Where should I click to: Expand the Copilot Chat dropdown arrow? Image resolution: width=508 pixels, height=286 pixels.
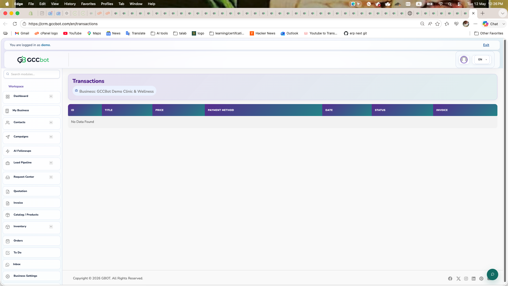504,24
